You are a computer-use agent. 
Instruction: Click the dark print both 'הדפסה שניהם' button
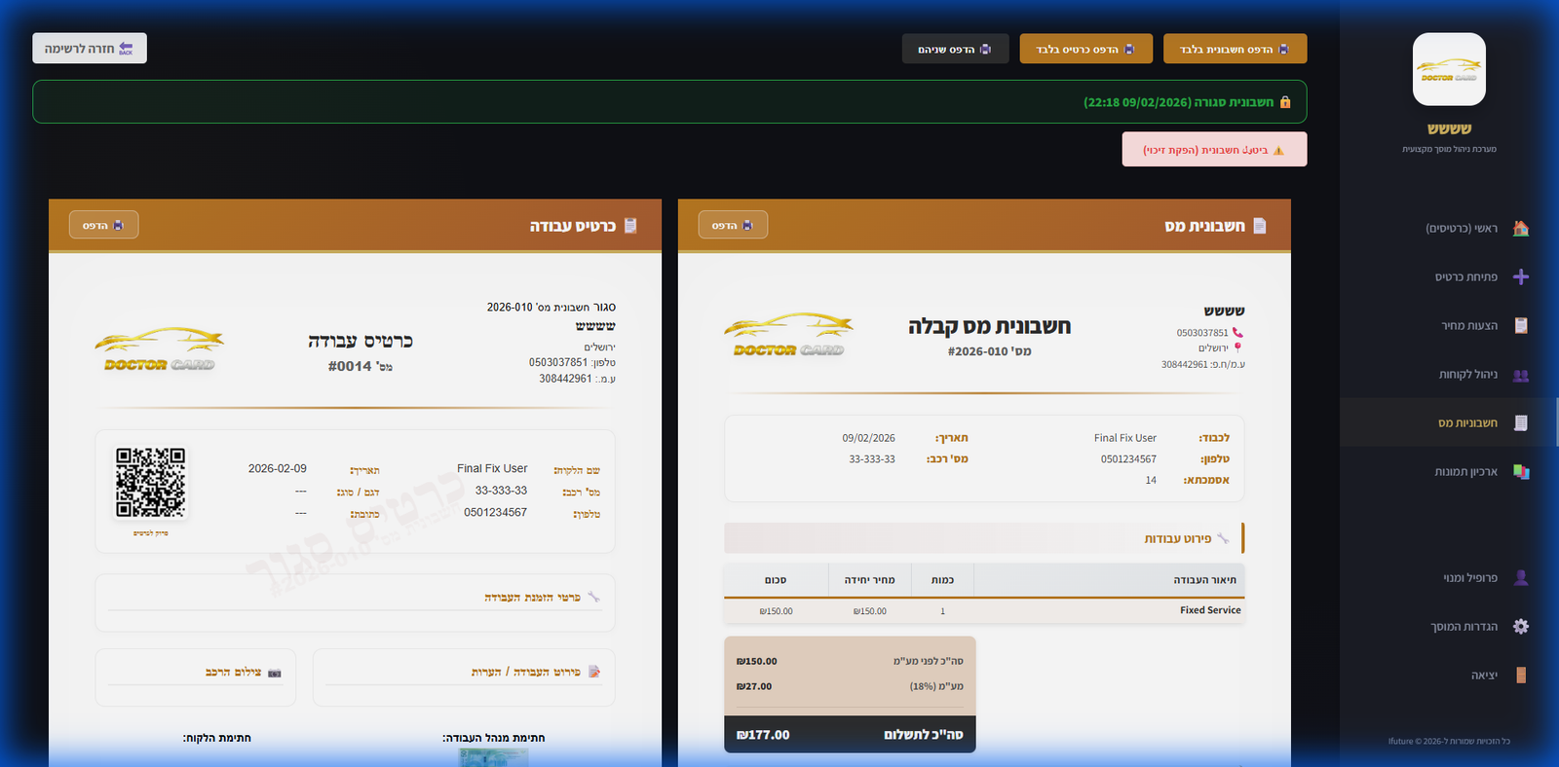[x=955, y=49]
